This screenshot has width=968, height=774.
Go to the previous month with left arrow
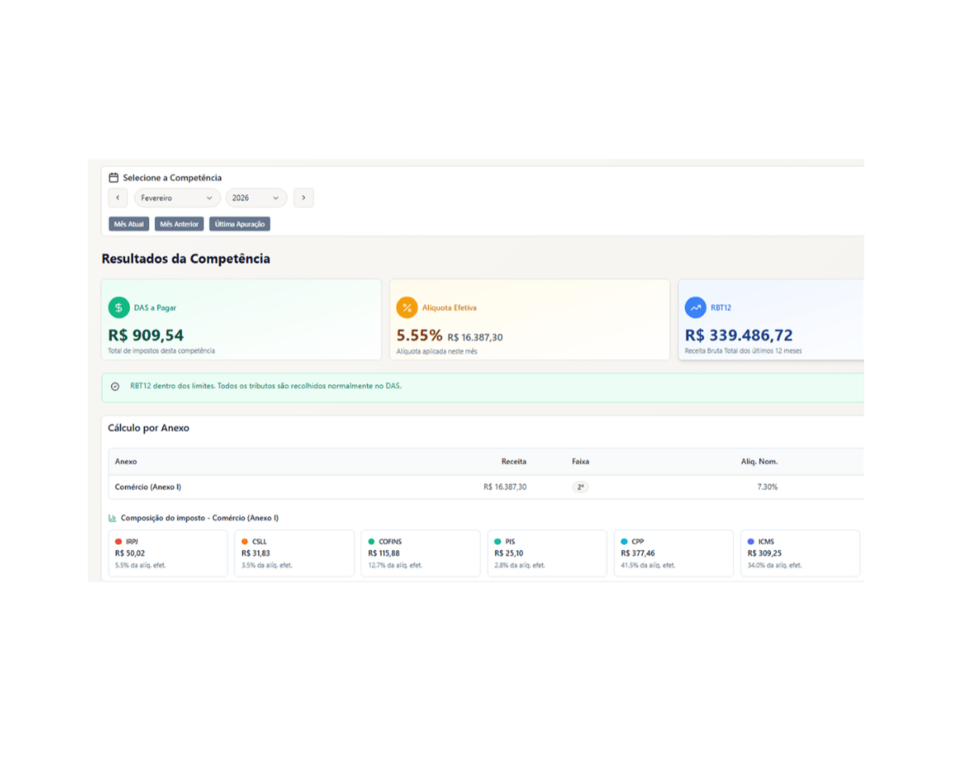coord(118,198)
